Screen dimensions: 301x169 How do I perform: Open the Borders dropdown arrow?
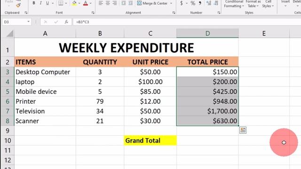66,3
